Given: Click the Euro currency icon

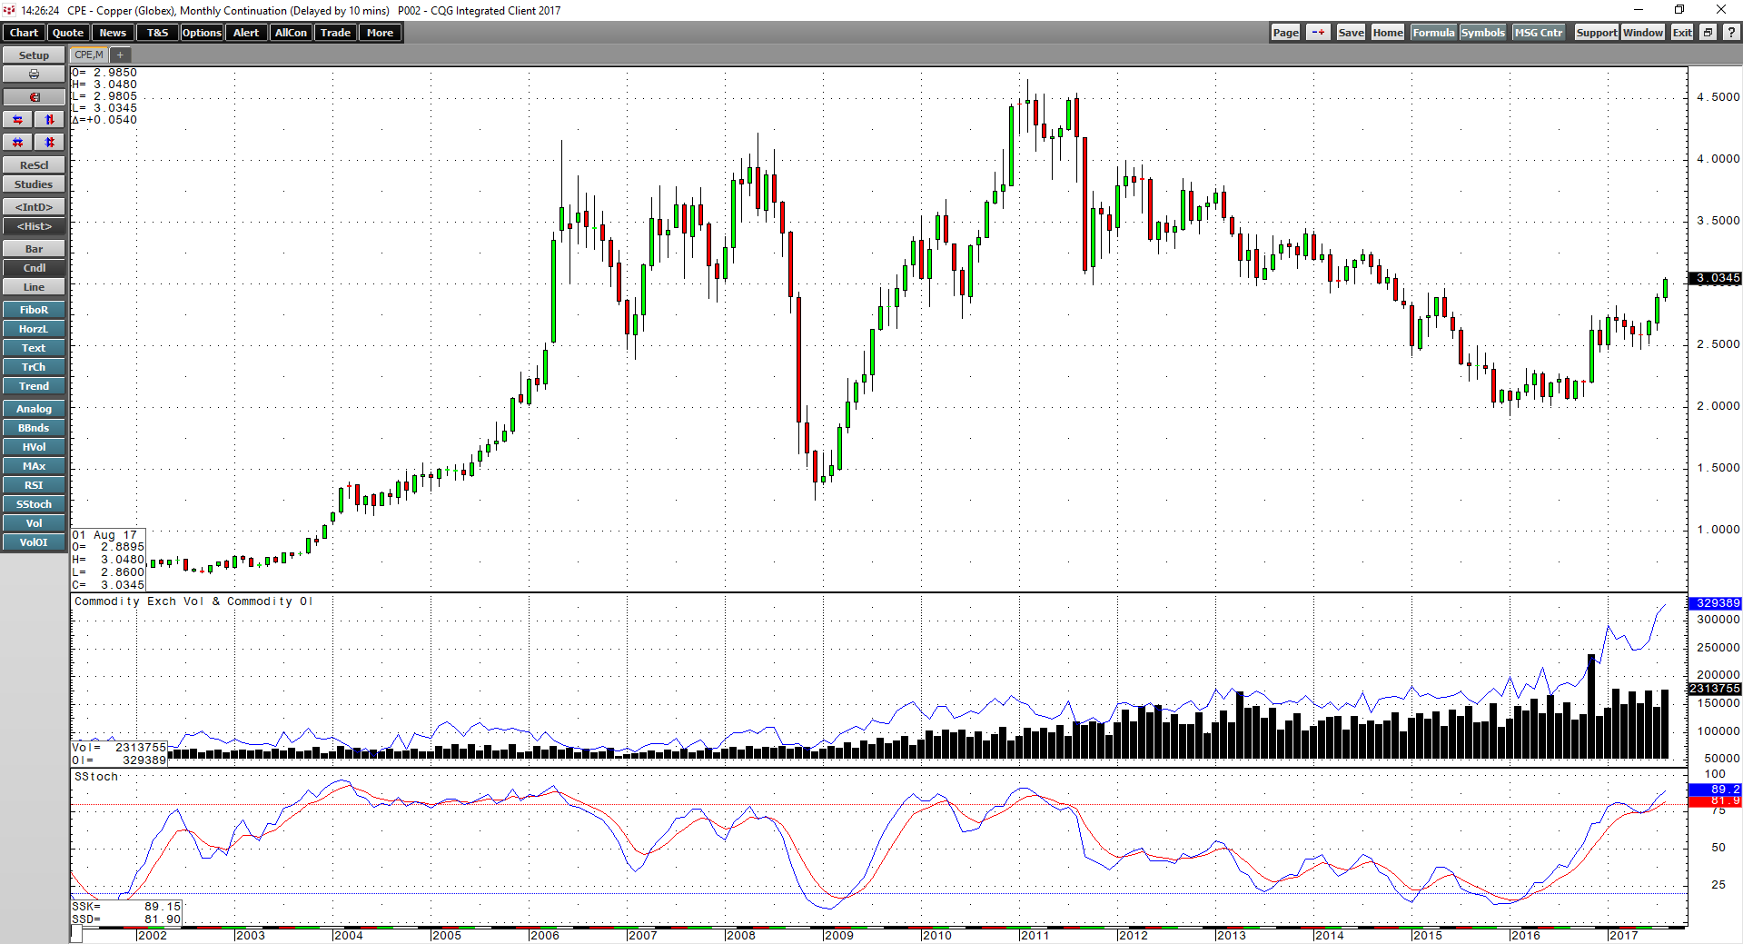Looking at the screenshot, I should click(x=34, y=96).
